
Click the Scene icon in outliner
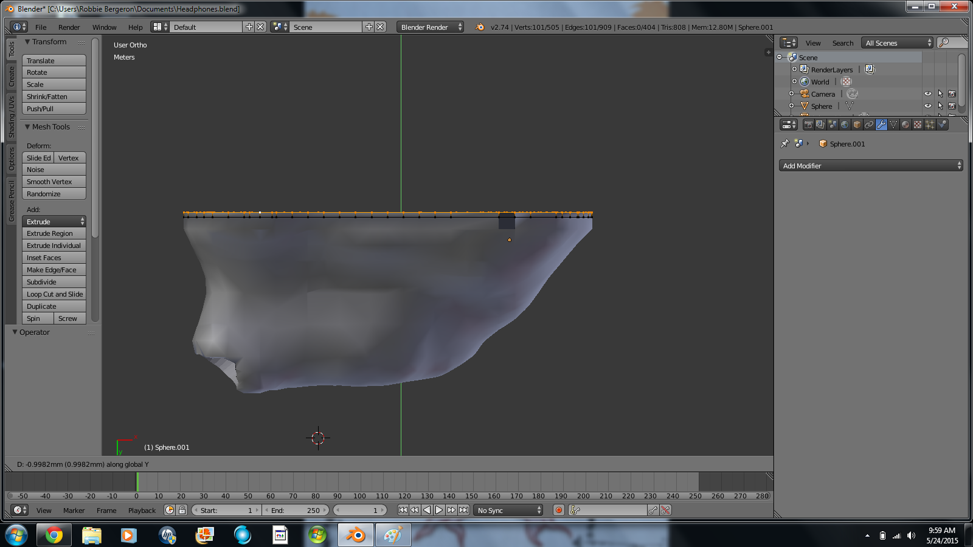coord(792,57)
